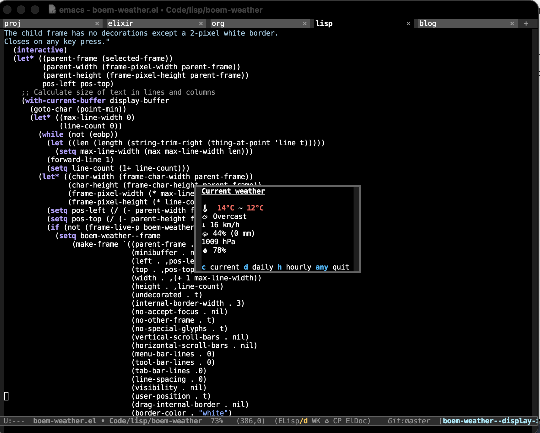Click the 'hourly' forecast key hint
The height and width of the screenshot is (433, 540).
(x=298, y=267)
